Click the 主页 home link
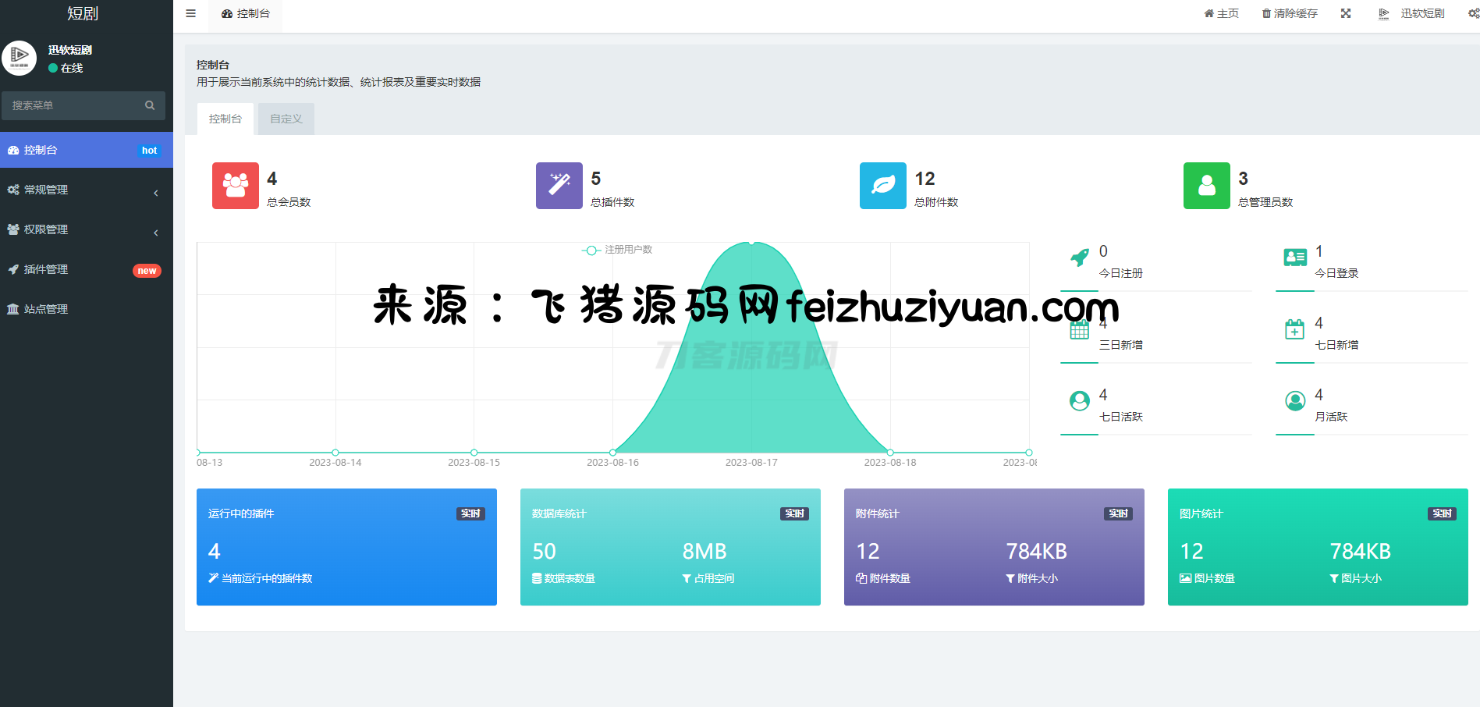The width and height of the screenshot is (1480, 707). 1221,13
